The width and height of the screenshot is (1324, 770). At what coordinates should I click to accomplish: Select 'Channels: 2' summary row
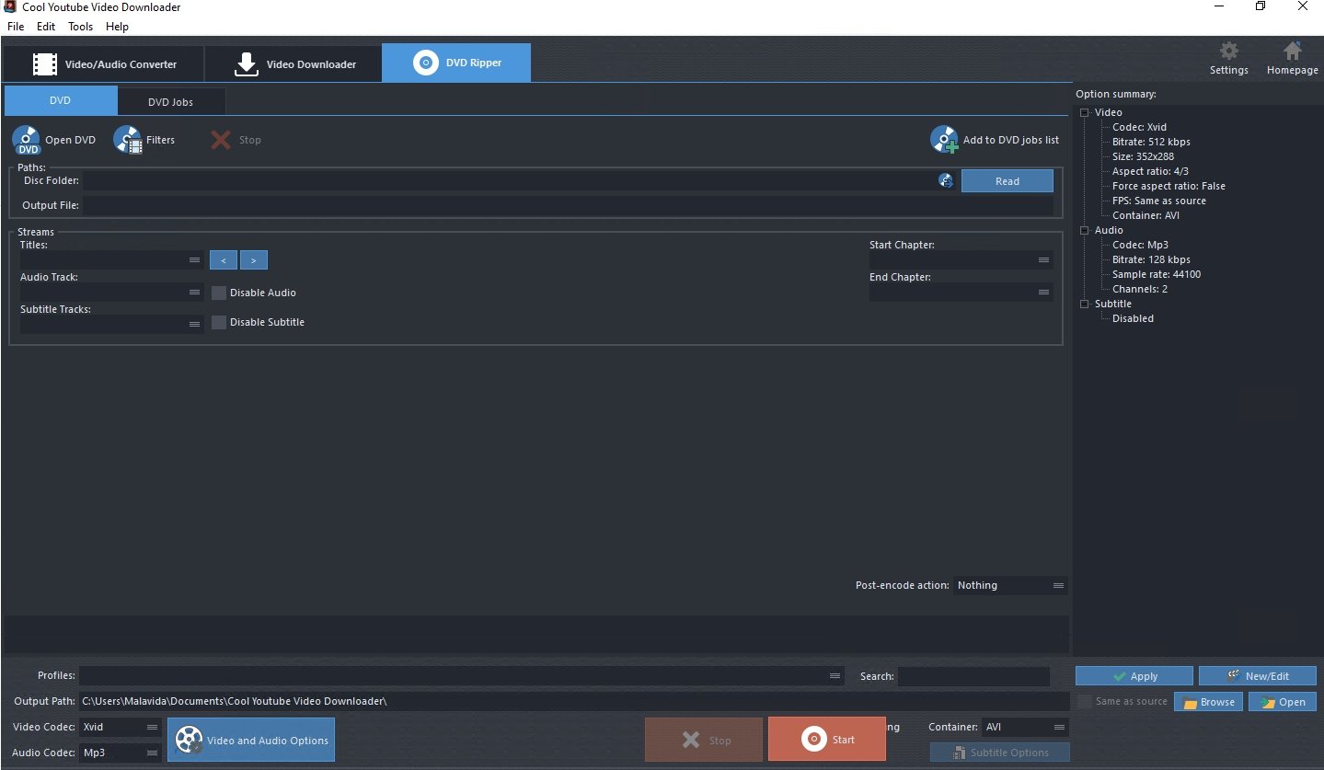coord(1139,289)
